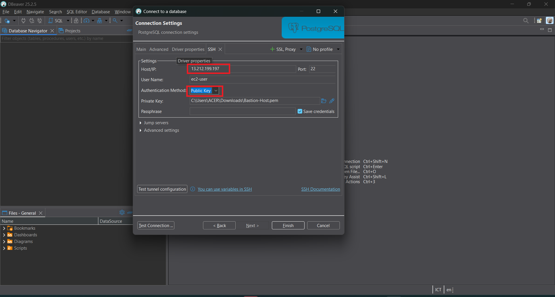Click the pencil edit icon beside Private Key
This screenshot has height=297, width=555.
click(x=332, y=101)
